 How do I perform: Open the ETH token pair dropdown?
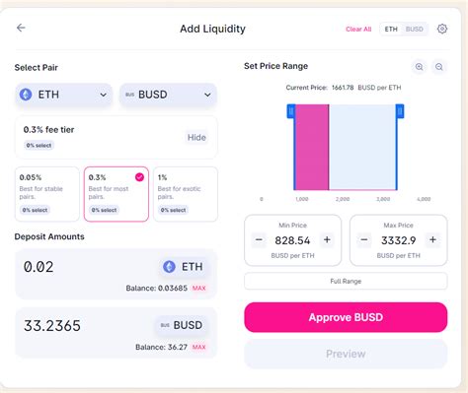[x=64, y=95]
